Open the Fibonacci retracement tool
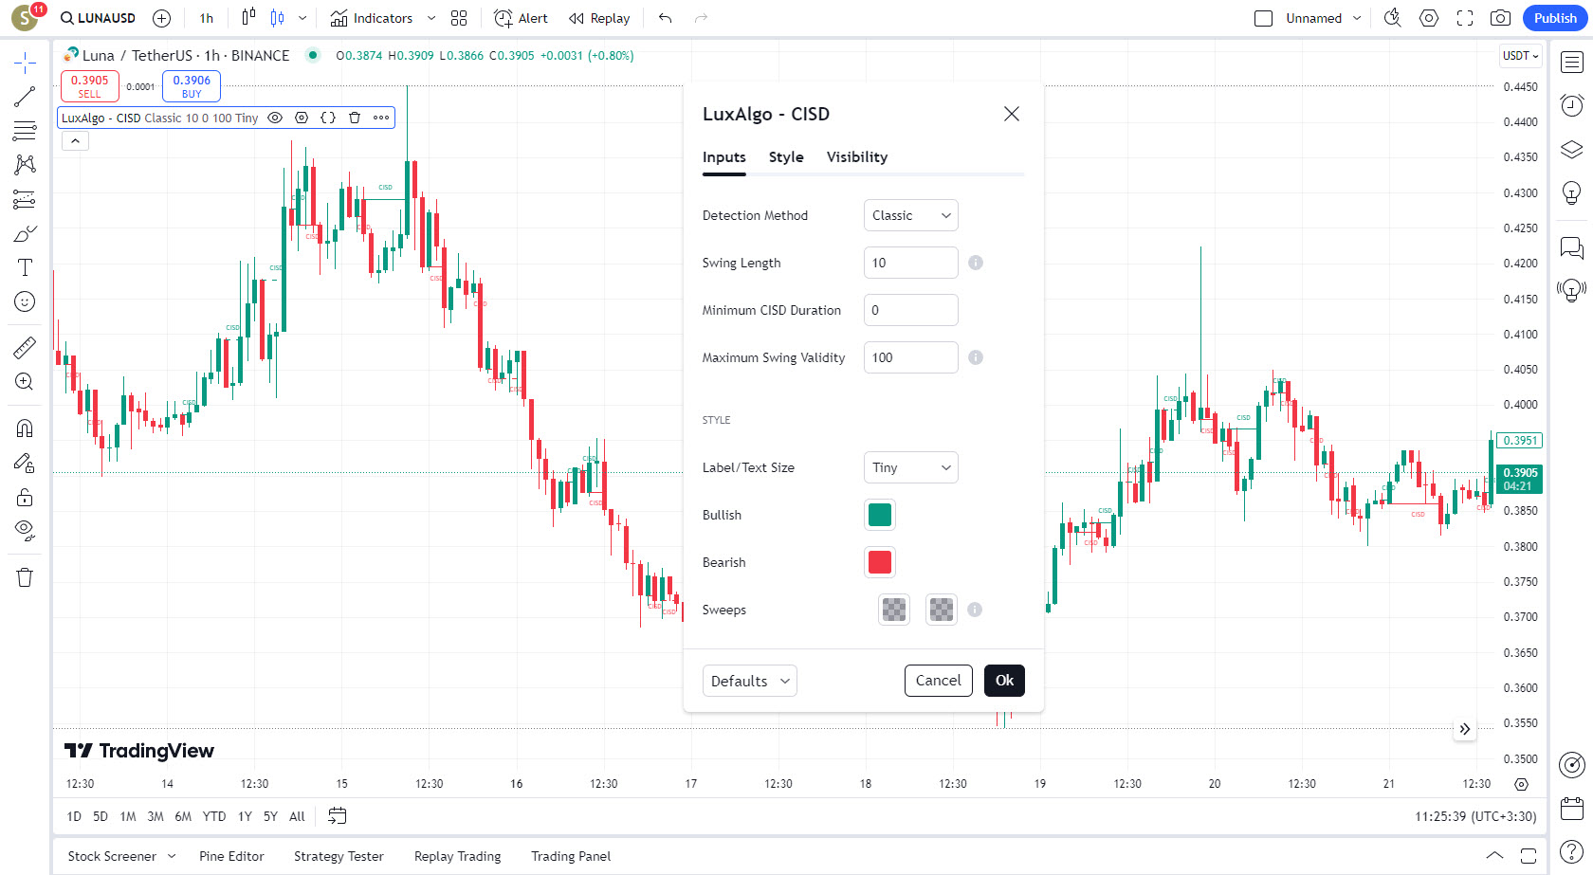 (25, 199)
